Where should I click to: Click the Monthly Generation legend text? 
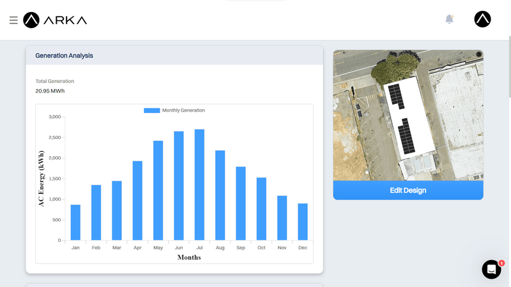point(183,110)
